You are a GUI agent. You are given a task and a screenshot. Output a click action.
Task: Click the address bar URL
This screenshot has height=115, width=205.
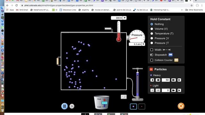click(59, 5)
